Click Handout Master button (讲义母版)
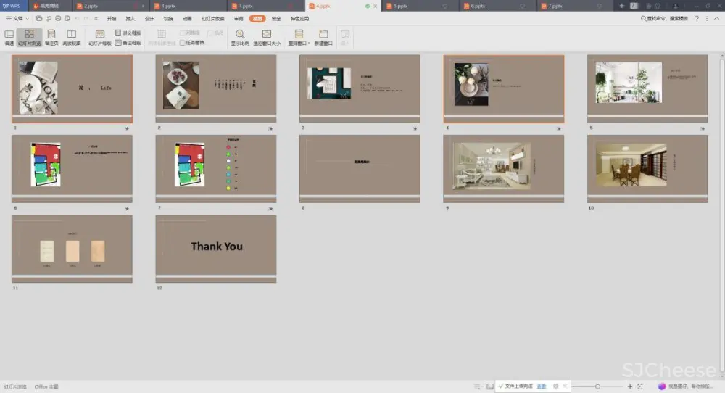Screen dimensions: 725x393 (x=128, y=33)
